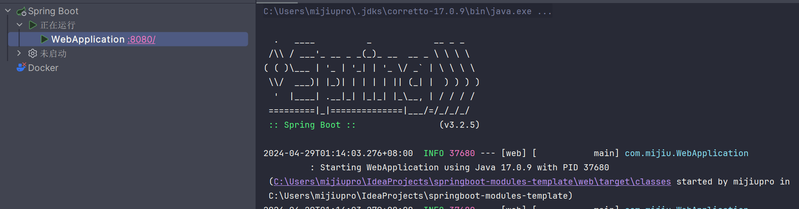Collapse the Spring Boot tree node
799x209 pixels.
click(x=8, y=11)
